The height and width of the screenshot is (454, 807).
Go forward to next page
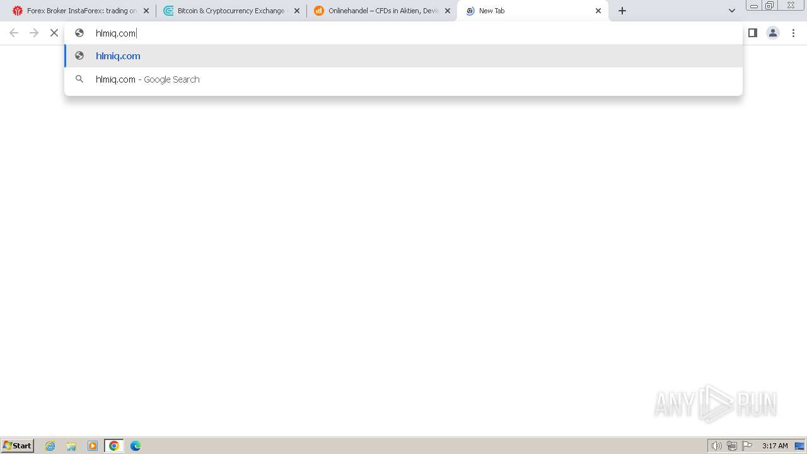[34, 33]
